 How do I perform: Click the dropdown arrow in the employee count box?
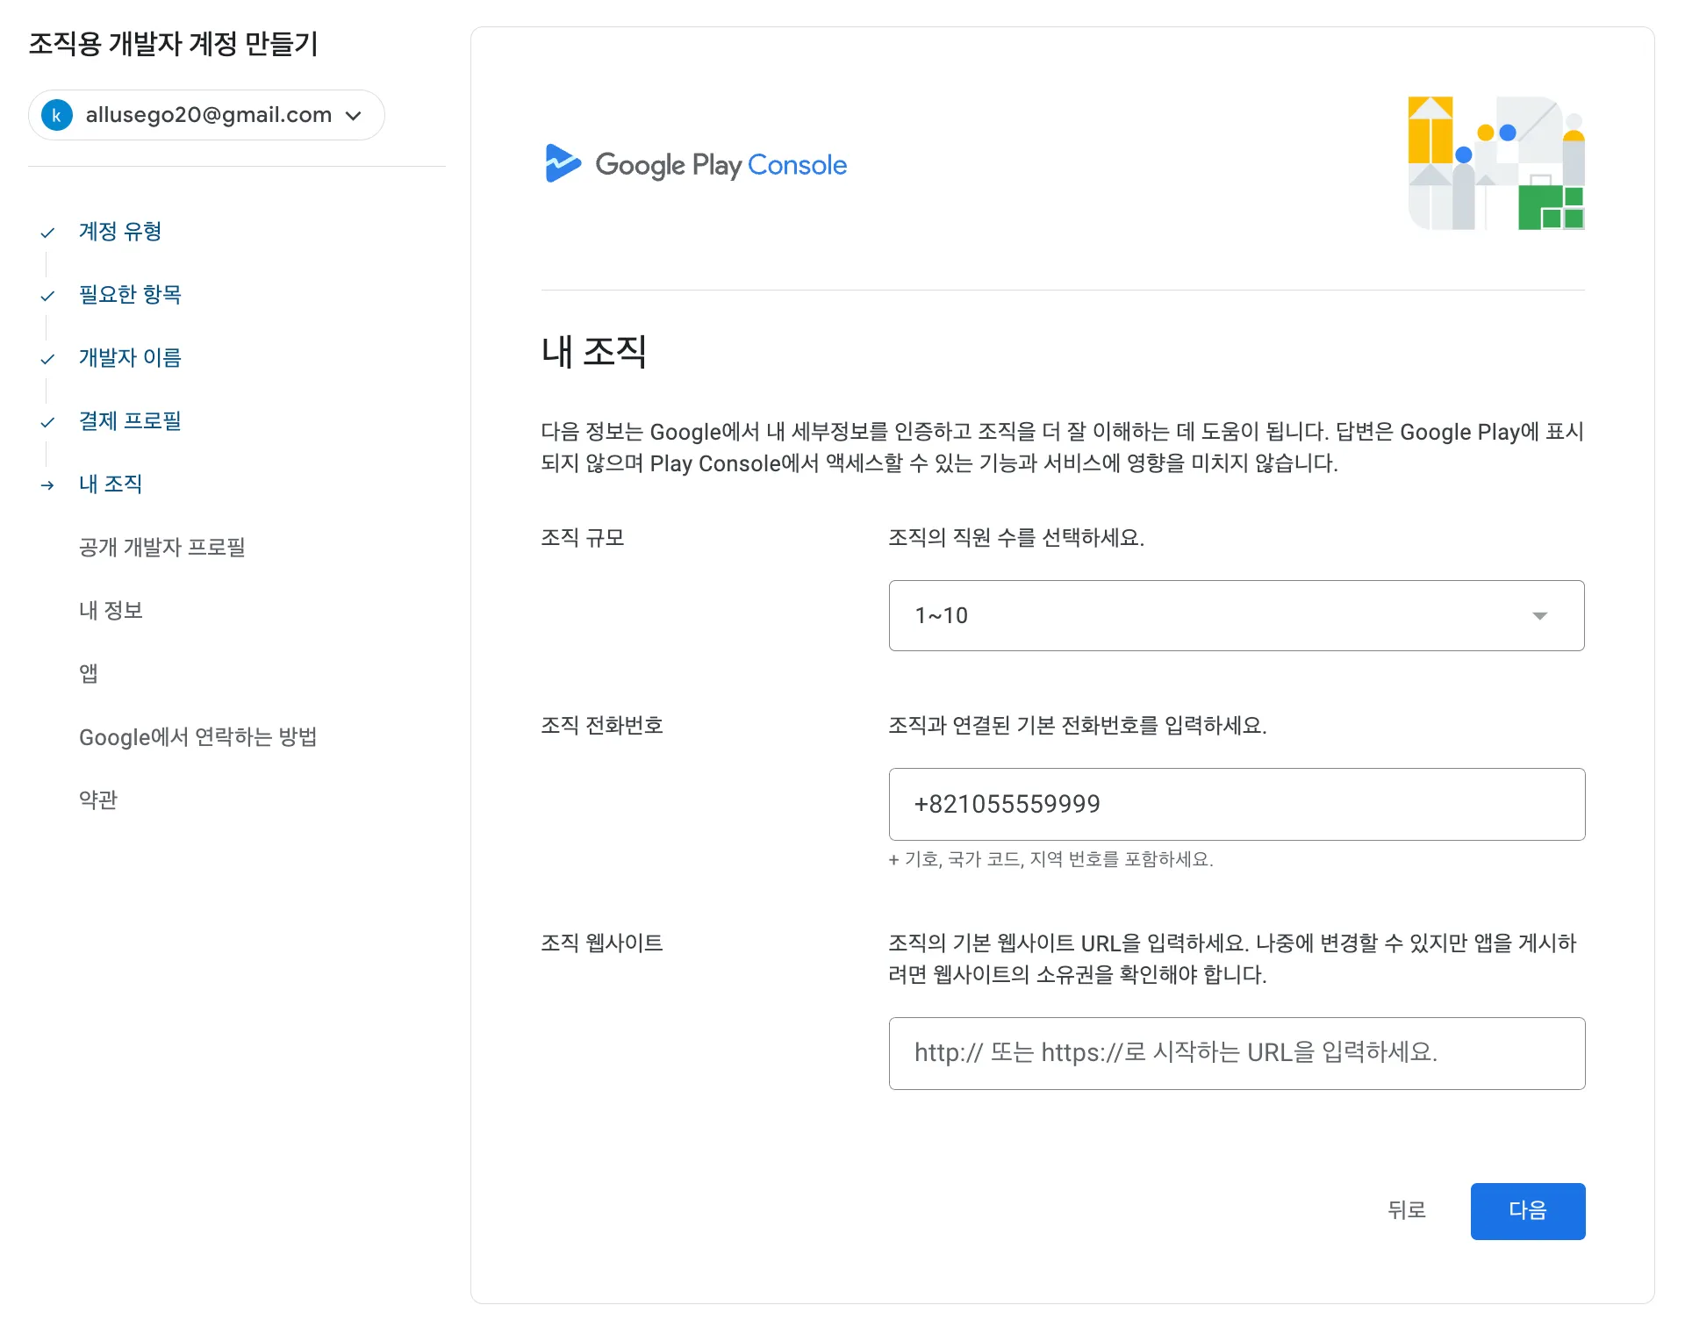[x=1539, y=616]
